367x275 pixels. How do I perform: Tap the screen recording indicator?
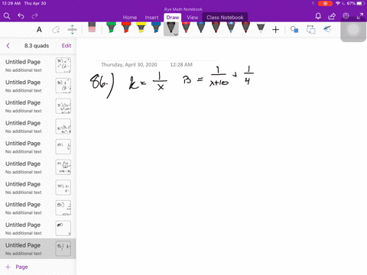click(x=325, y=4)
